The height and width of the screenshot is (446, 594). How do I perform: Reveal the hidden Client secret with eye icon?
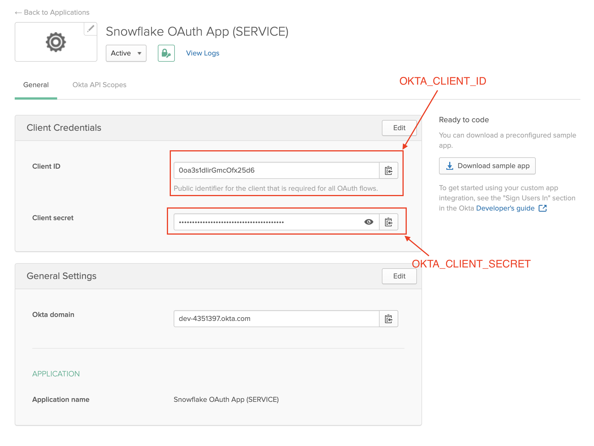click(369, 222)
